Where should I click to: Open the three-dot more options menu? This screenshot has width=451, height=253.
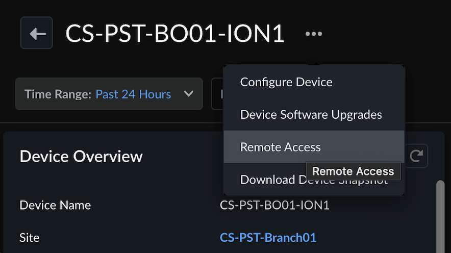click(x=314, y=34)
